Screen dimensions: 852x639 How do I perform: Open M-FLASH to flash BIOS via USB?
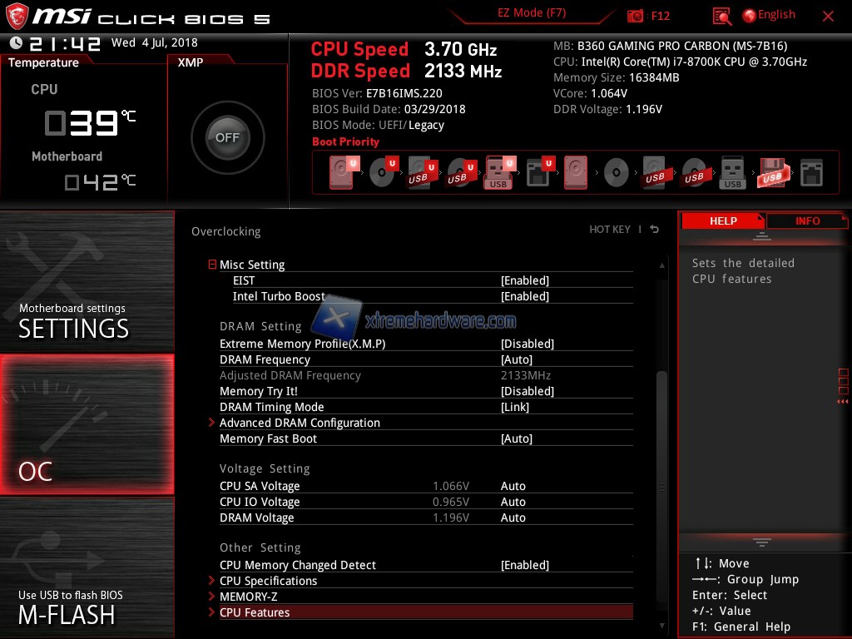(x=87, y=567)
